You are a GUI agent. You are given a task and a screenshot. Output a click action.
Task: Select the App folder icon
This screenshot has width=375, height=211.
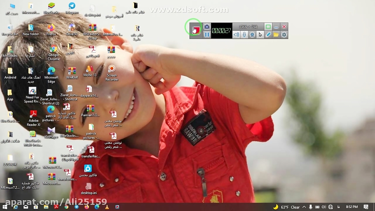pyautogui.click(x=10, y=95)
